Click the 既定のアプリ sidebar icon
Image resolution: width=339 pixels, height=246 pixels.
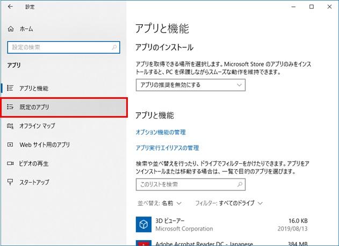point(10,107)
